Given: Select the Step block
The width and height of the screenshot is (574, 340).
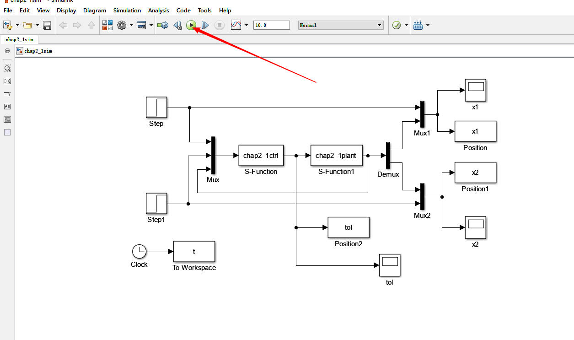Looking at the screenshot, I should click(x=156, y=108).
